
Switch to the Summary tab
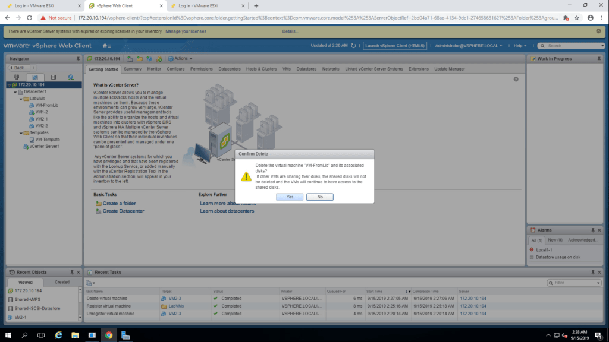(x=133, y=69)
